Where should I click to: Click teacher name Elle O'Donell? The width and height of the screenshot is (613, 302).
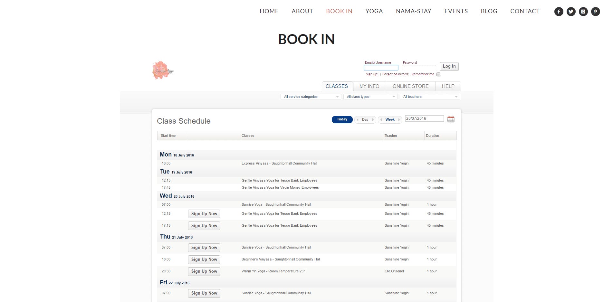394,271
